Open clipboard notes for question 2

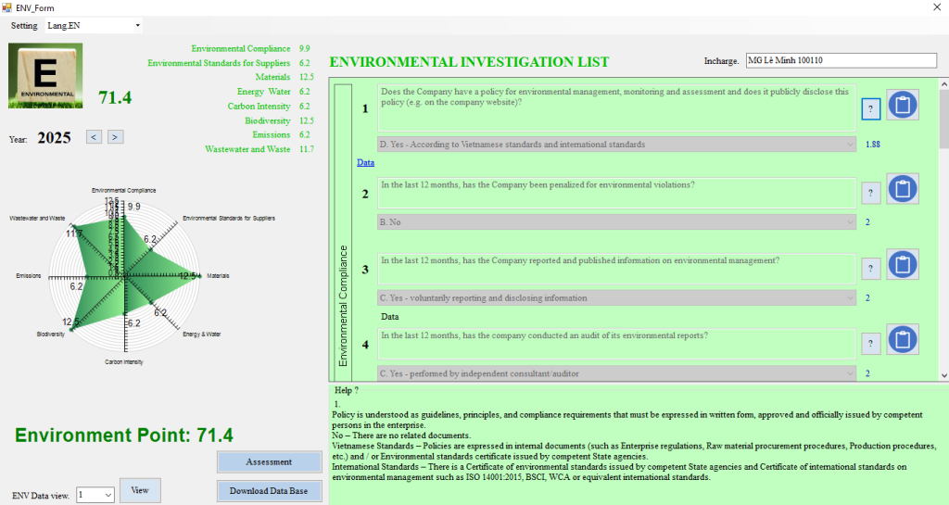point(903,189)
